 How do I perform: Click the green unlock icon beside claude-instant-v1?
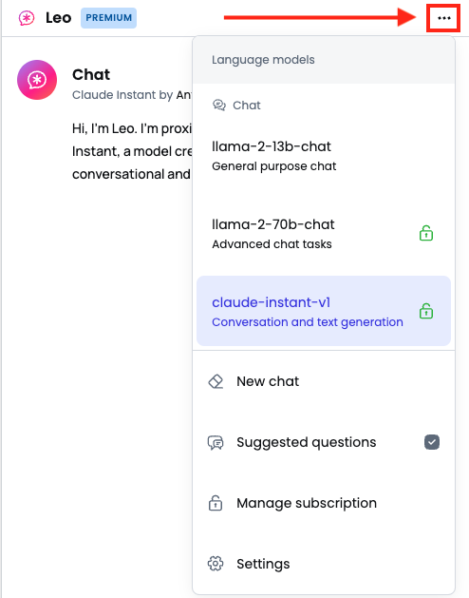426,311
